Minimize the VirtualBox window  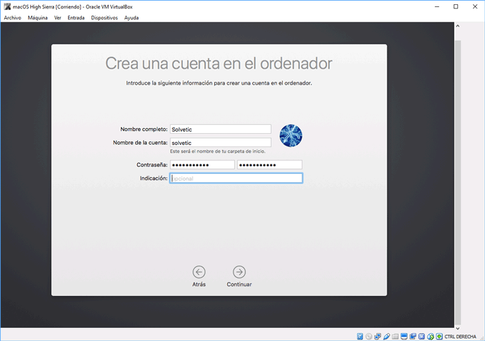tap(436, 6)
